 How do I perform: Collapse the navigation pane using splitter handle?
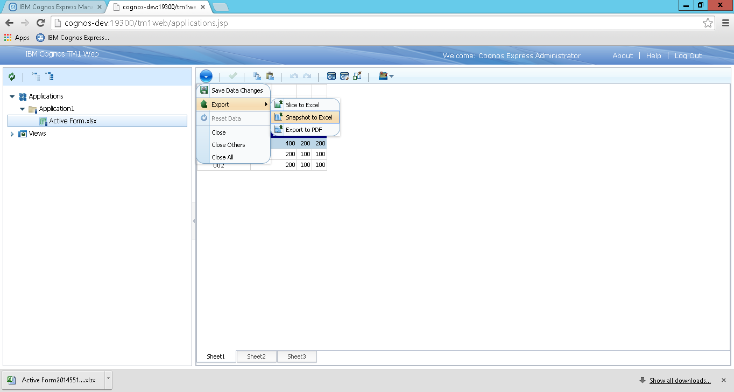194,221
